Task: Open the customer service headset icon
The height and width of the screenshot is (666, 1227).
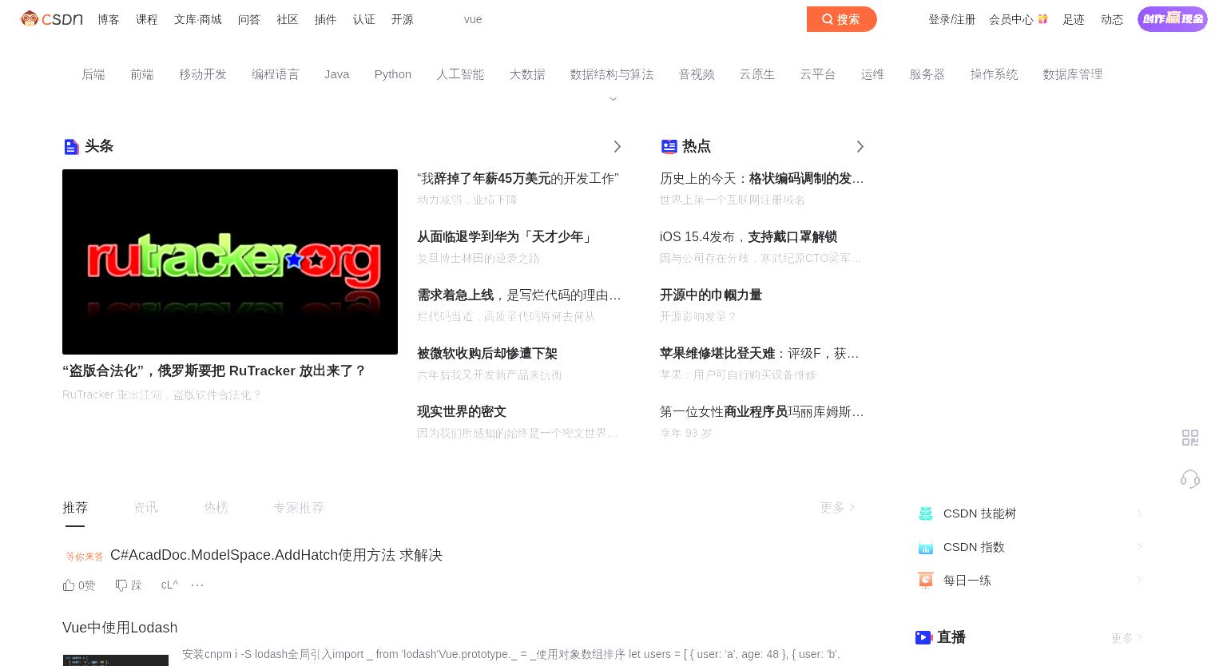Action: (1190, 478)
